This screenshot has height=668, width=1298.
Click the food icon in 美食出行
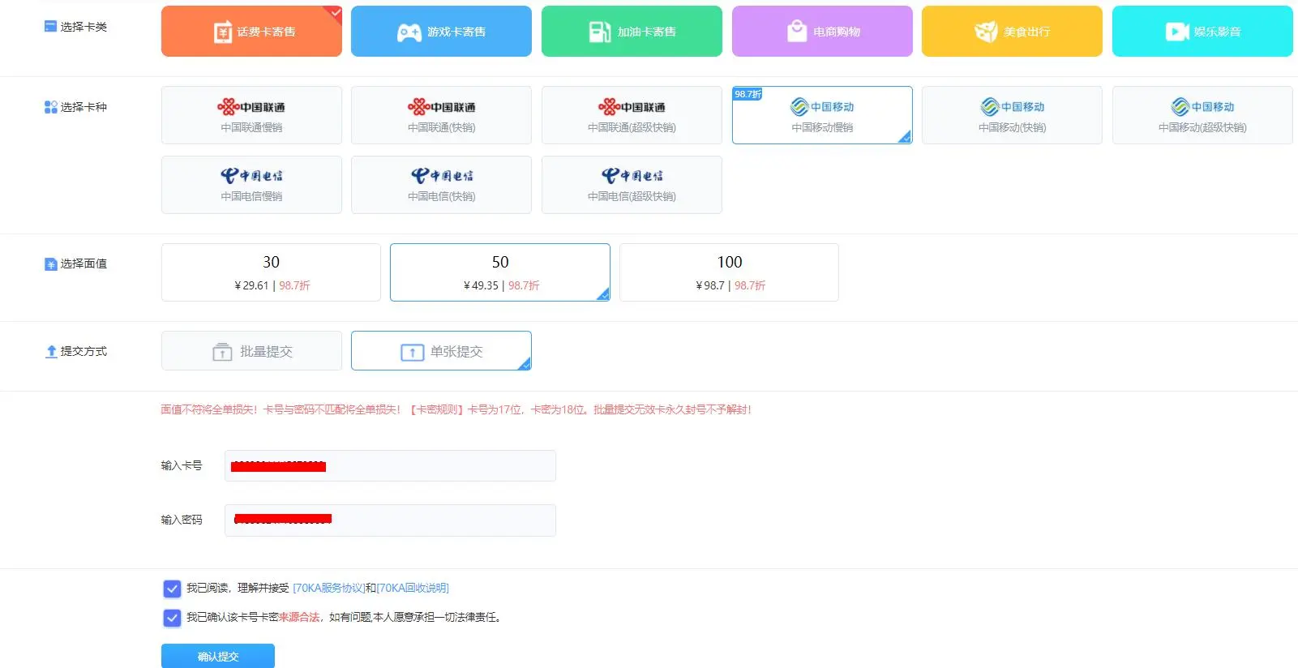coord(986,32)
